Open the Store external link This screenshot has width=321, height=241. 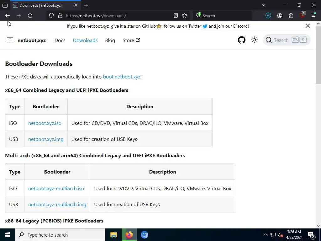(131, 40)
